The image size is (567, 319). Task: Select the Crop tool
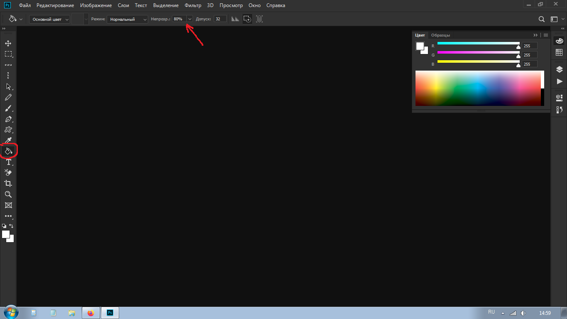tap(8, 184)
